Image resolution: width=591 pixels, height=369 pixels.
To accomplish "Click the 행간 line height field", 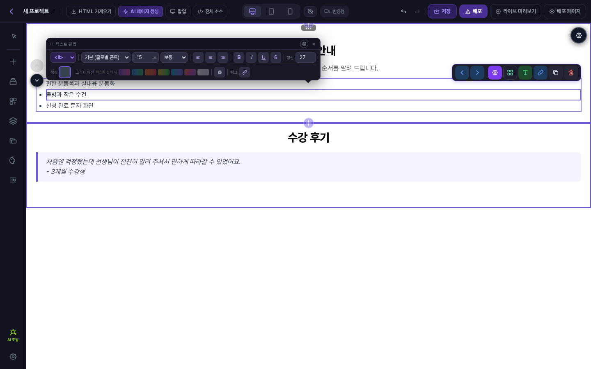I will (306, 57).
